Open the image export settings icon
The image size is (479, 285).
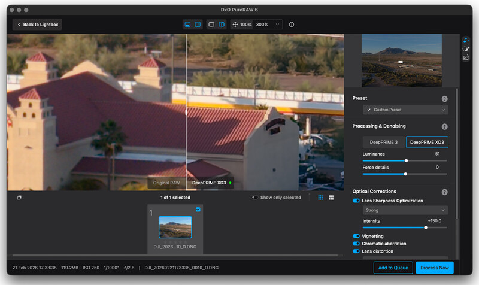466,57
